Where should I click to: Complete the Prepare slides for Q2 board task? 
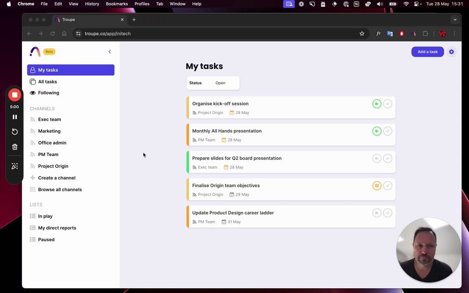(387, 158)
